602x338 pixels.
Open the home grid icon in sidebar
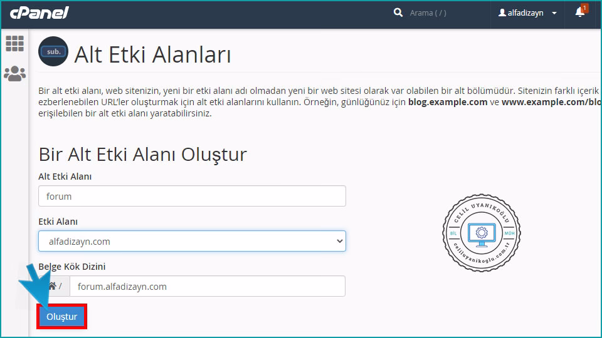(x=15, y=43)
